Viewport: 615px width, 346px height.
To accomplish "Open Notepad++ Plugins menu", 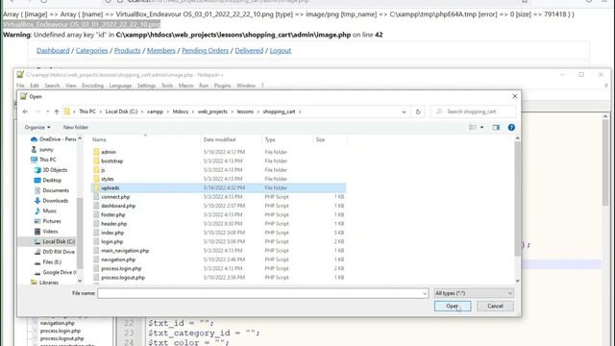I will coord(222,86).
